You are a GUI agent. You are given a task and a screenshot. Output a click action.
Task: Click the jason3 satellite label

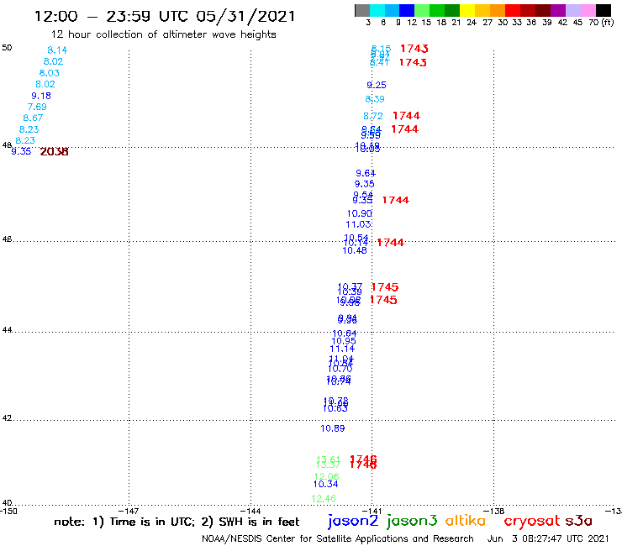412,522
